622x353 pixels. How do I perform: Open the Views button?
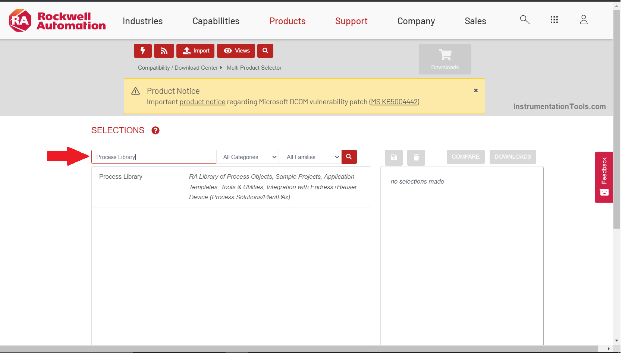click(x=236, y=51)
